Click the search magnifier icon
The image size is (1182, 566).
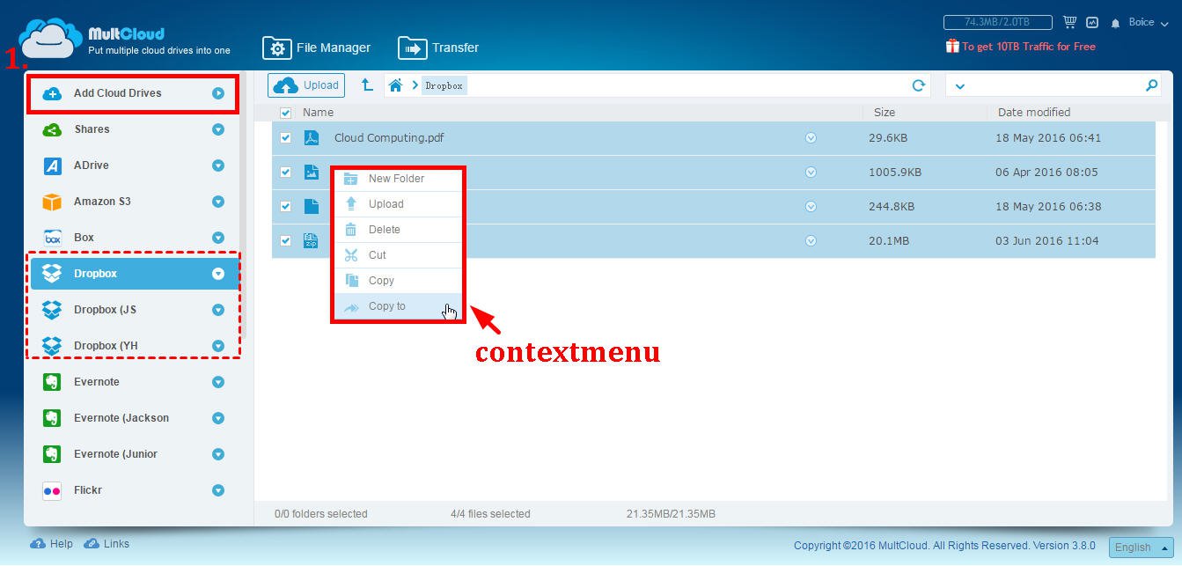(x=1152, y=85)
